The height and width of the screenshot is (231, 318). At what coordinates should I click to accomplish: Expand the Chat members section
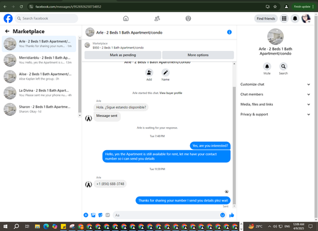(275, 94)
